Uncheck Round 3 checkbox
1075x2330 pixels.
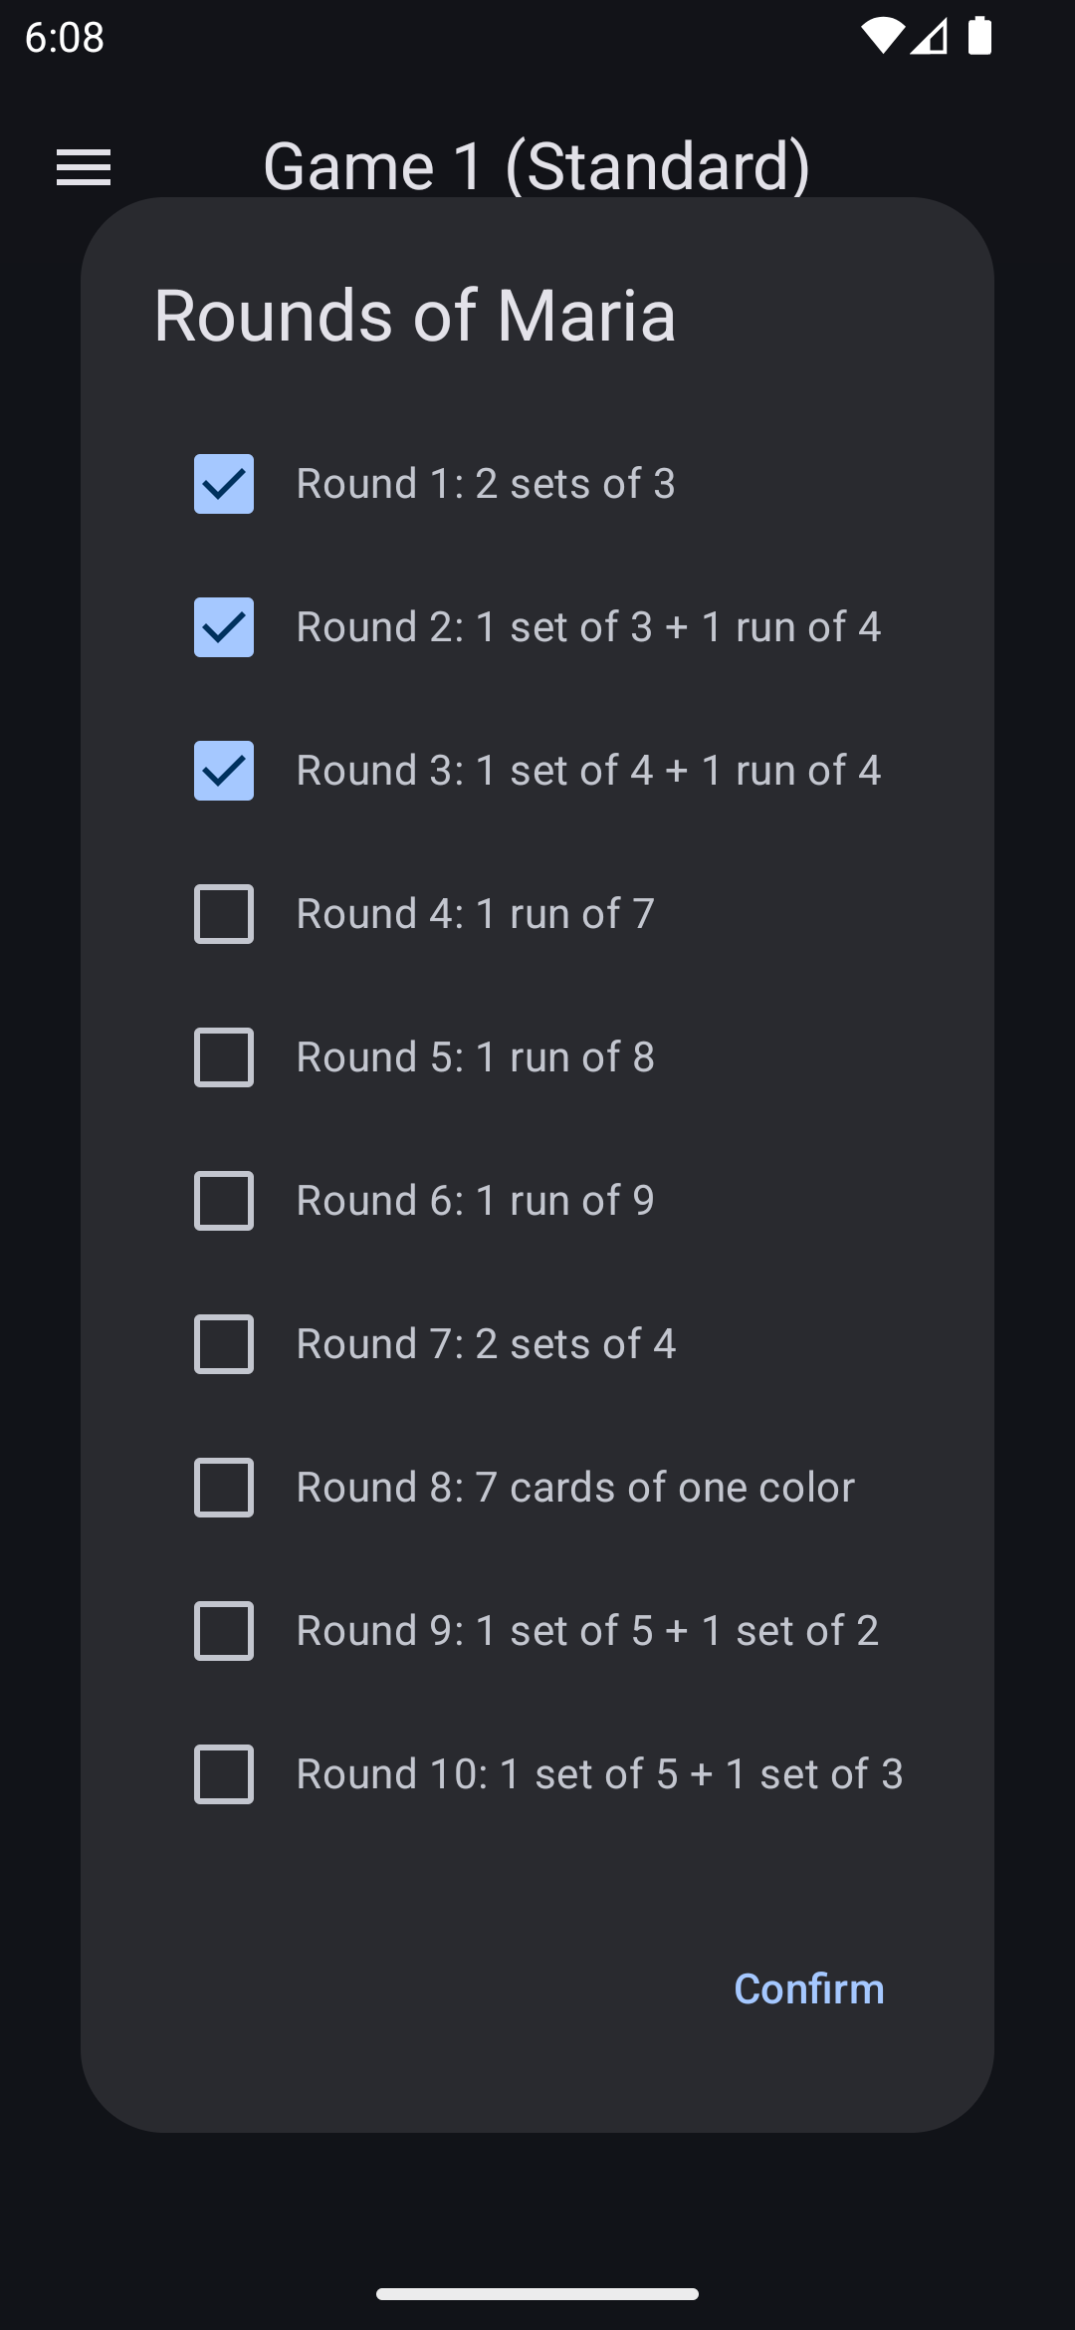224,771
